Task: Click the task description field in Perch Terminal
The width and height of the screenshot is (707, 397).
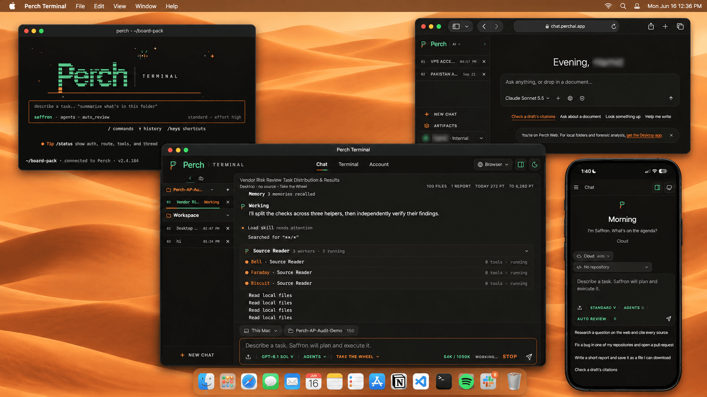Action: click(388, 346)
